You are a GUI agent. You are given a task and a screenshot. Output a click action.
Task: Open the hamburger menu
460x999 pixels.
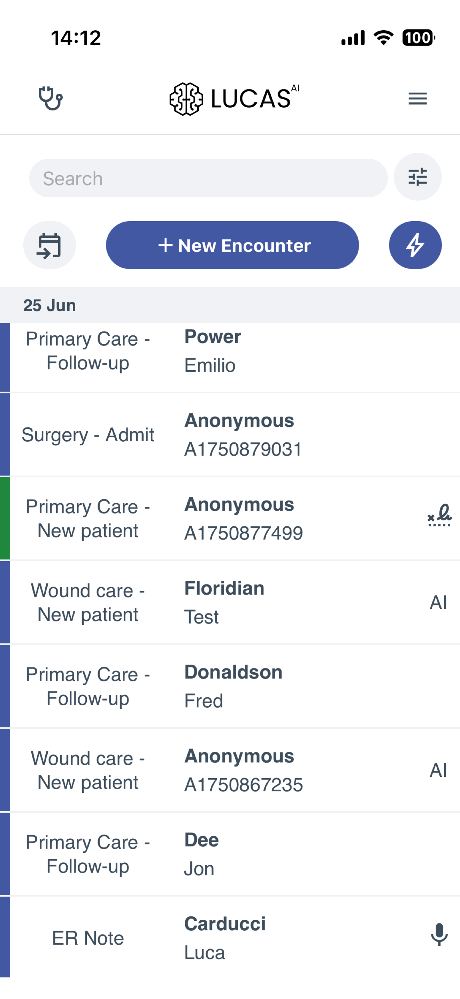pos(417,99)
